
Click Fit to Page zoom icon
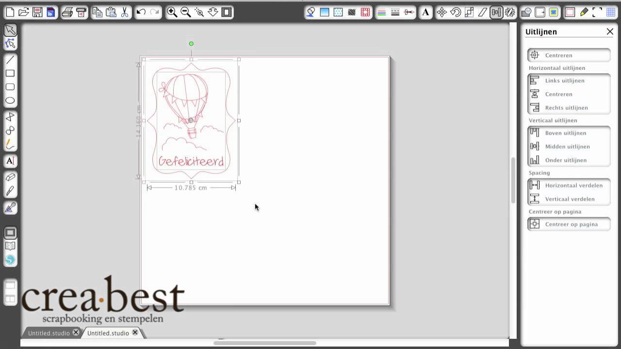[227, 12]
